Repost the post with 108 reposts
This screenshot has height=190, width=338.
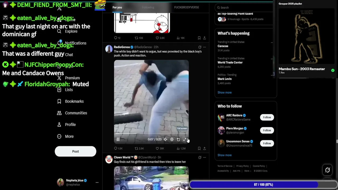pos(139,38)
